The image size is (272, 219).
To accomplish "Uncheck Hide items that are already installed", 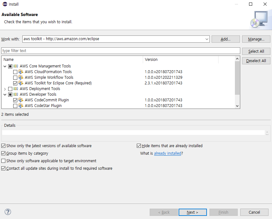I will (139, 146).
